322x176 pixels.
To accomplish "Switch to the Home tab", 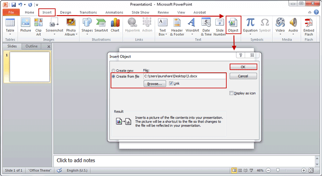I will point(29,12).
